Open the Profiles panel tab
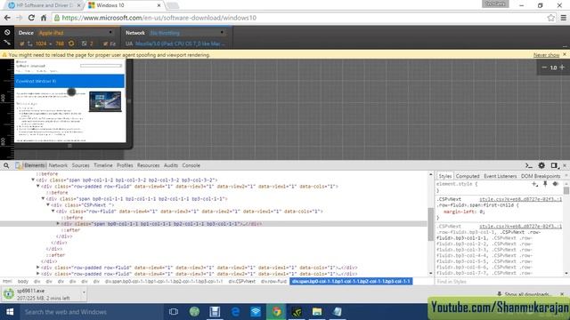570x320 pixels. pyautogui.click(x=125, y=165)
